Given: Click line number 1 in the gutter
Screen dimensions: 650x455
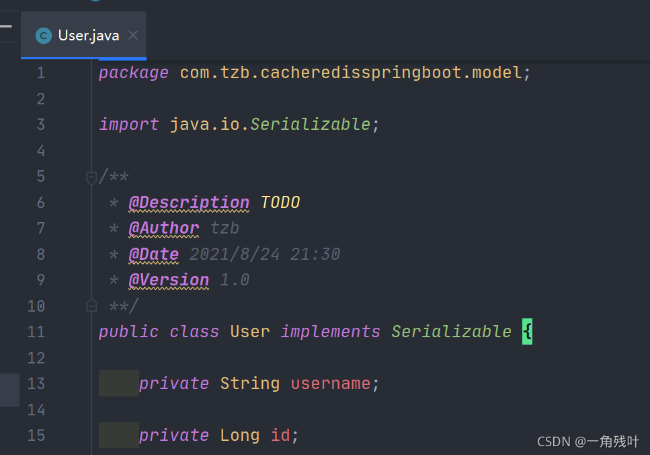Looking at the screenshot, I should [x=40, y=73].
